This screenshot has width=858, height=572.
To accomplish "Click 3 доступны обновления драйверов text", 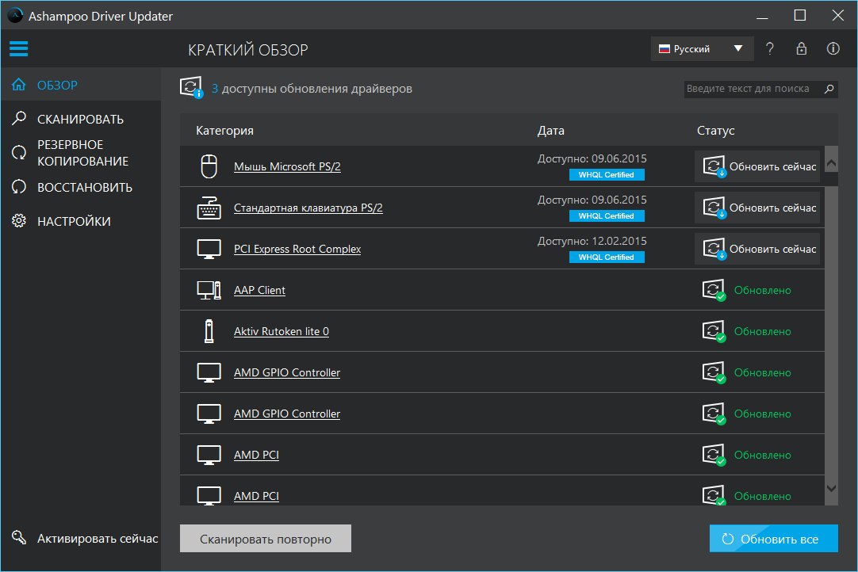I will tap(312, 89).
